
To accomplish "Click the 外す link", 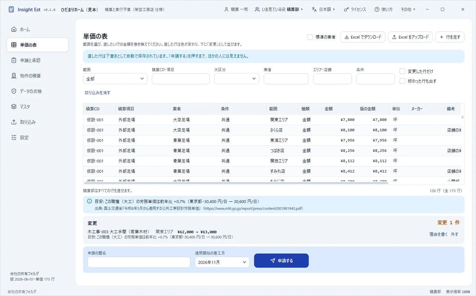I will click(454, 234).
